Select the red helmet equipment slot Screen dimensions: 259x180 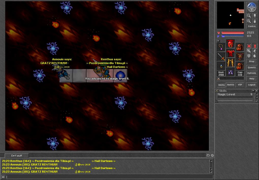[x=230, y=44]
